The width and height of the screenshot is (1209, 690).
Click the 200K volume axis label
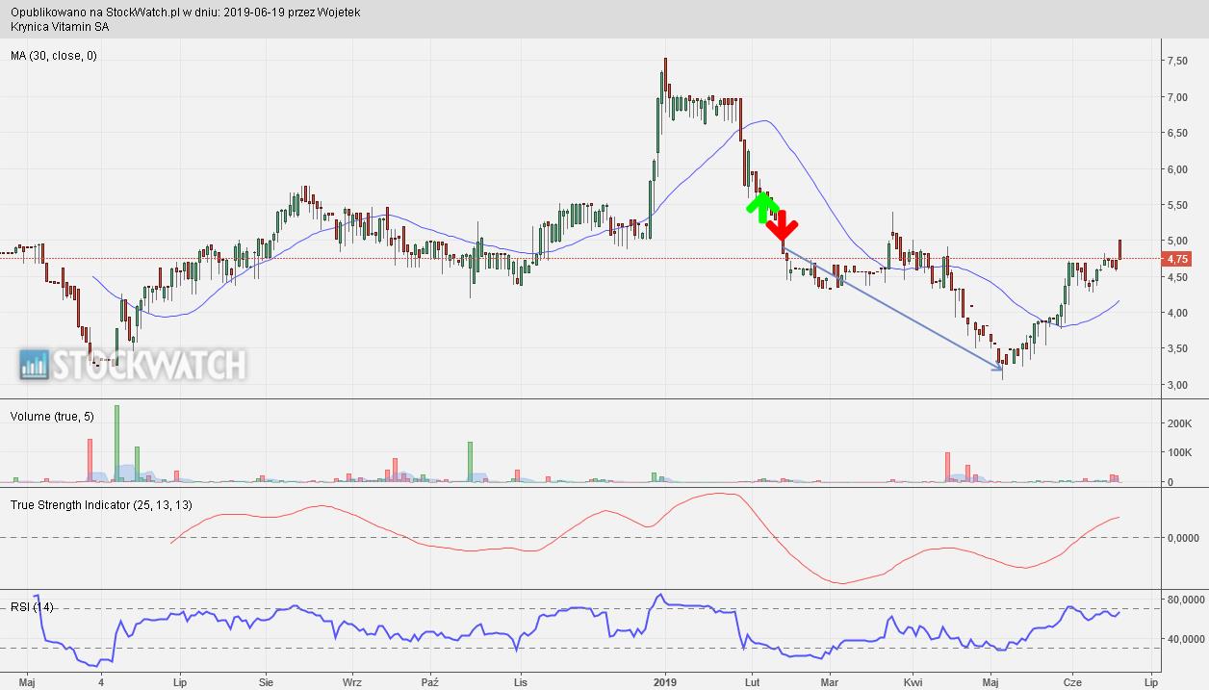point(1179,422)
